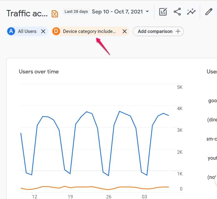Open the All Users comparison chip
This screenshot has width=217, height=199.
tap(27, 31)
